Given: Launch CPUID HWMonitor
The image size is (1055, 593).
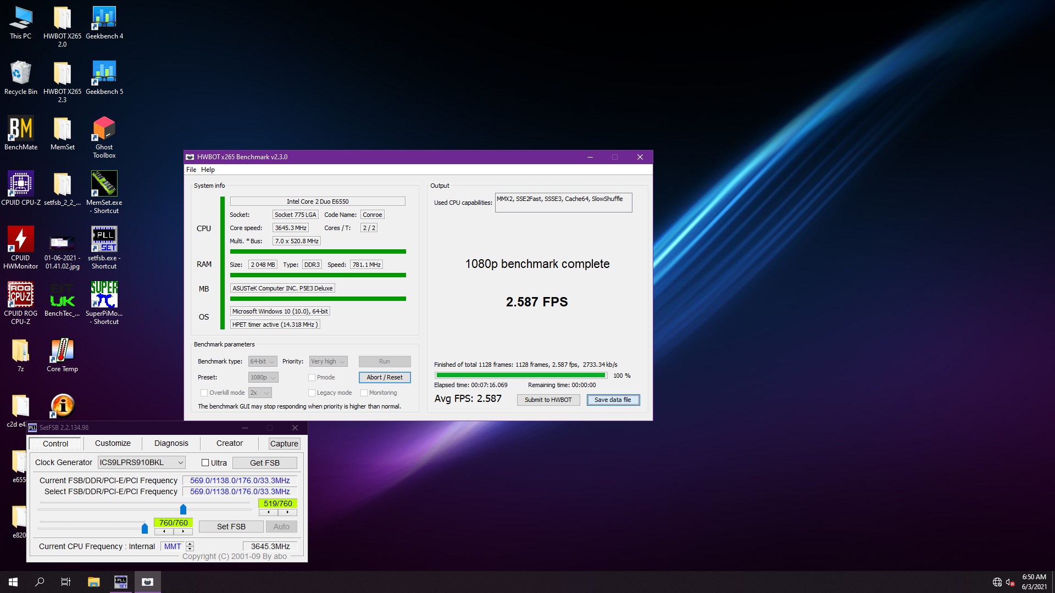Looking at the screenshot, I should point(20,248).
